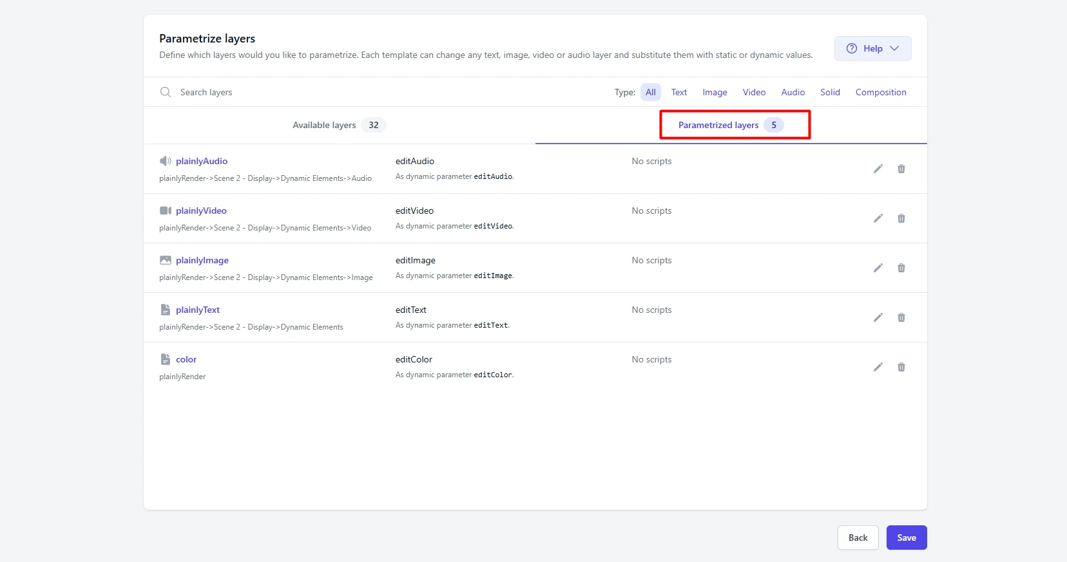This screenshot has width=1067, height=562.
Task: Open the plainlyText layer link
Action: [198, 310]
